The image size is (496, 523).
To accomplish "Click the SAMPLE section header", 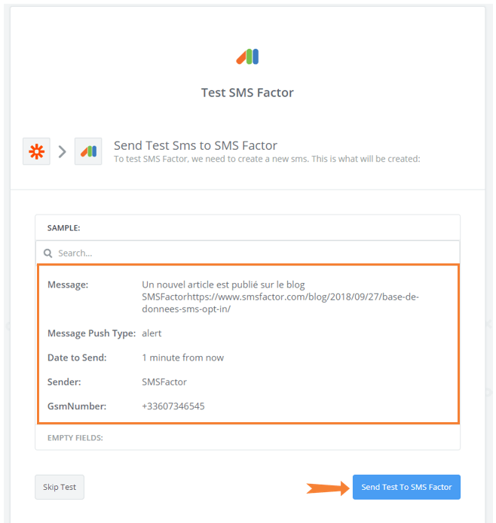I will 64,228.
